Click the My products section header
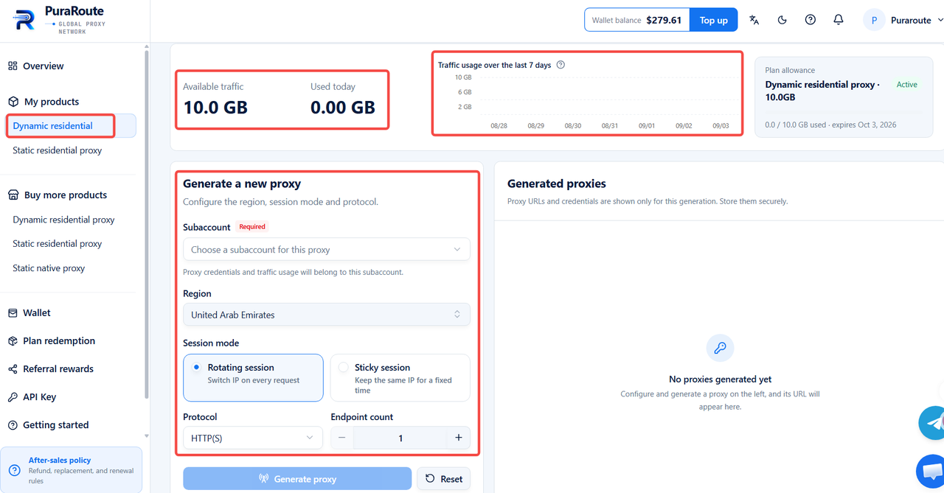The height and width of the screenshot is (493, 944). (52, 102)
